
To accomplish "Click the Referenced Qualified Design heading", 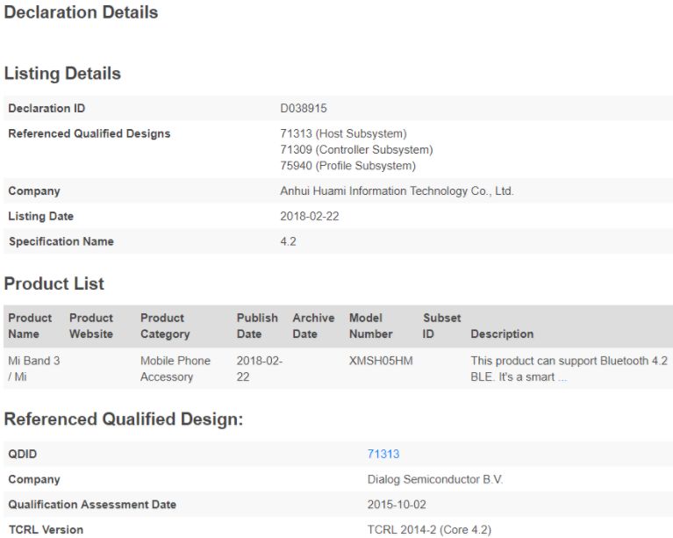I will (124, 419).
